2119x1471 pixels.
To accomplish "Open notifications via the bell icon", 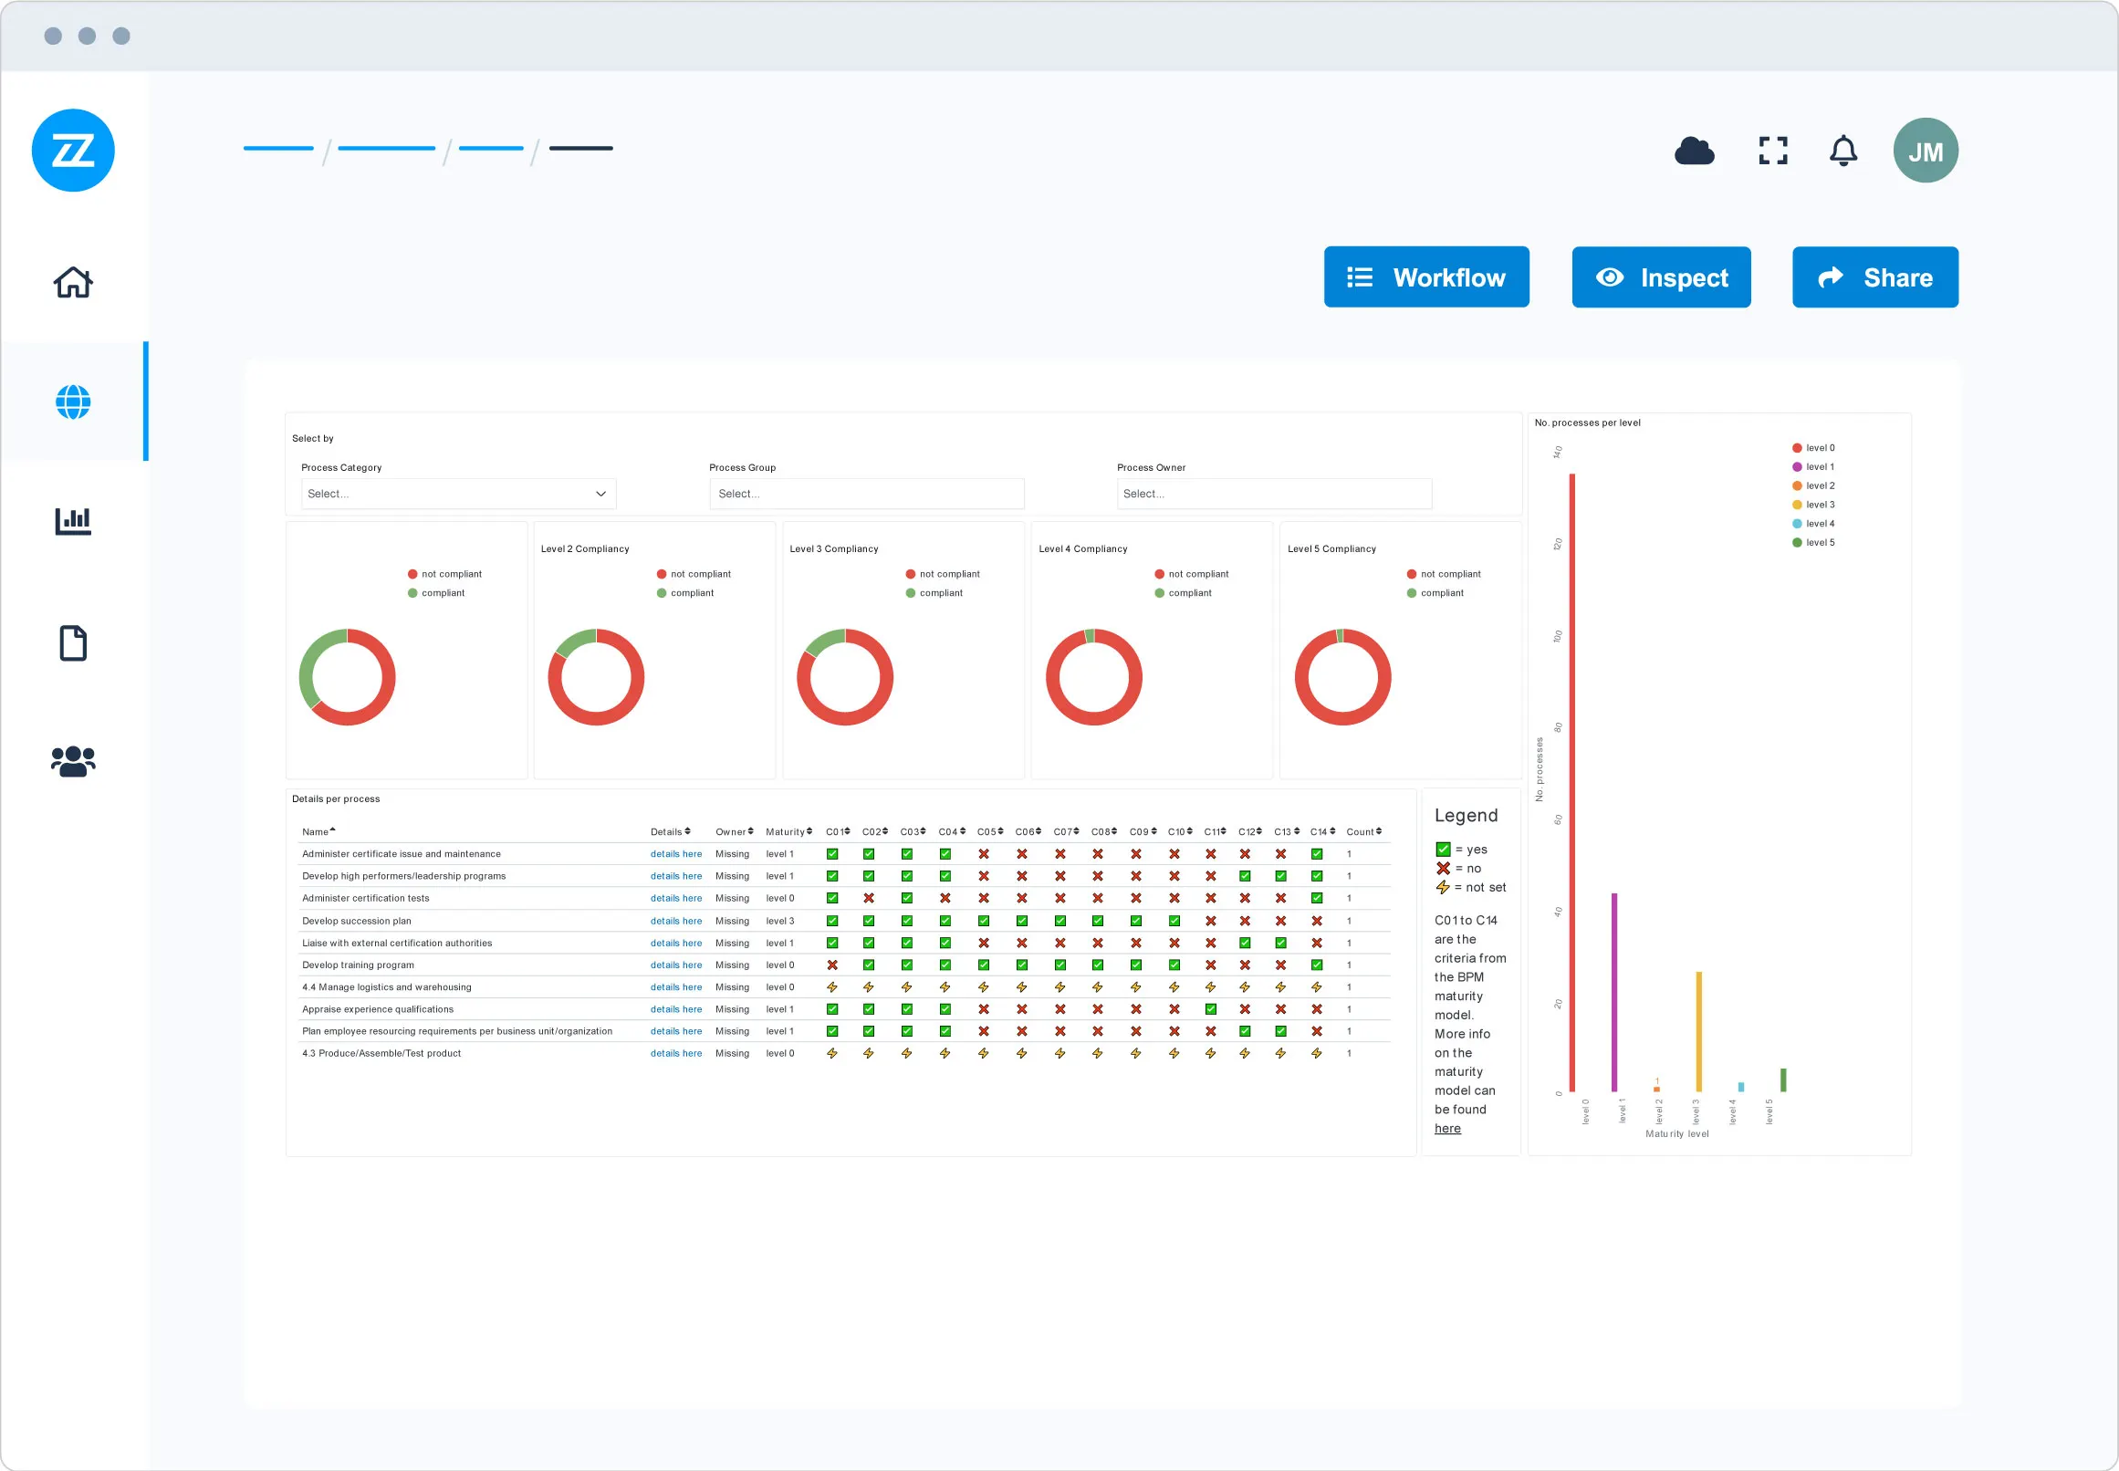I will (x=1843, y=151).
